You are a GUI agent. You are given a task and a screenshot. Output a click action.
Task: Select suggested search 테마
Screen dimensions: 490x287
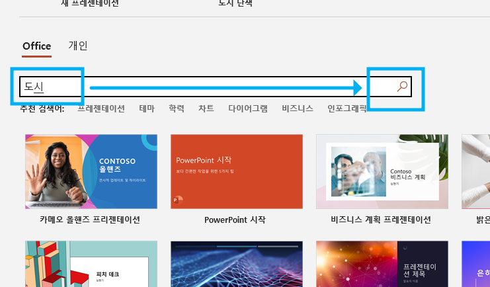click(x=147, y=108)
